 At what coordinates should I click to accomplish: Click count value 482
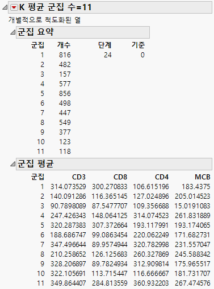point(65,65)
